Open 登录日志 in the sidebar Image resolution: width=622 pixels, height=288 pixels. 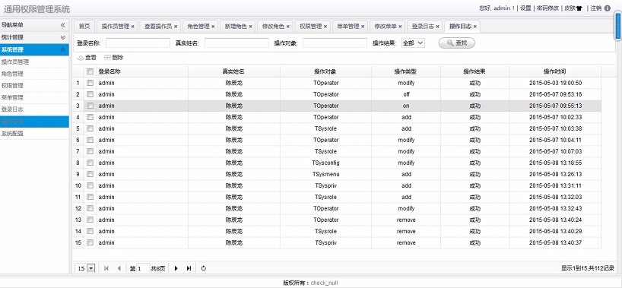[34, 109]
